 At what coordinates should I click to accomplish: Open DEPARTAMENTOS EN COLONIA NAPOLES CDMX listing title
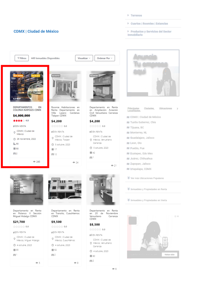27,109
